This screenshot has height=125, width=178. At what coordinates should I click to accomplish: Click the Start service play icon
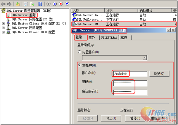point(49,4)
